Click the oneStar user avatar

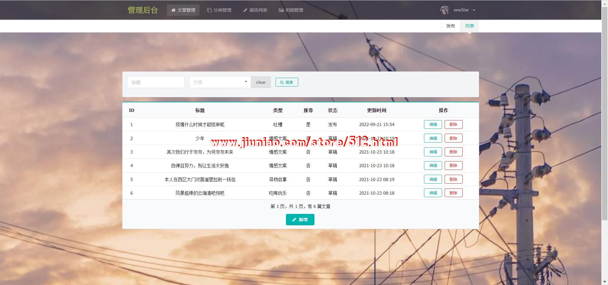(445, 10)
